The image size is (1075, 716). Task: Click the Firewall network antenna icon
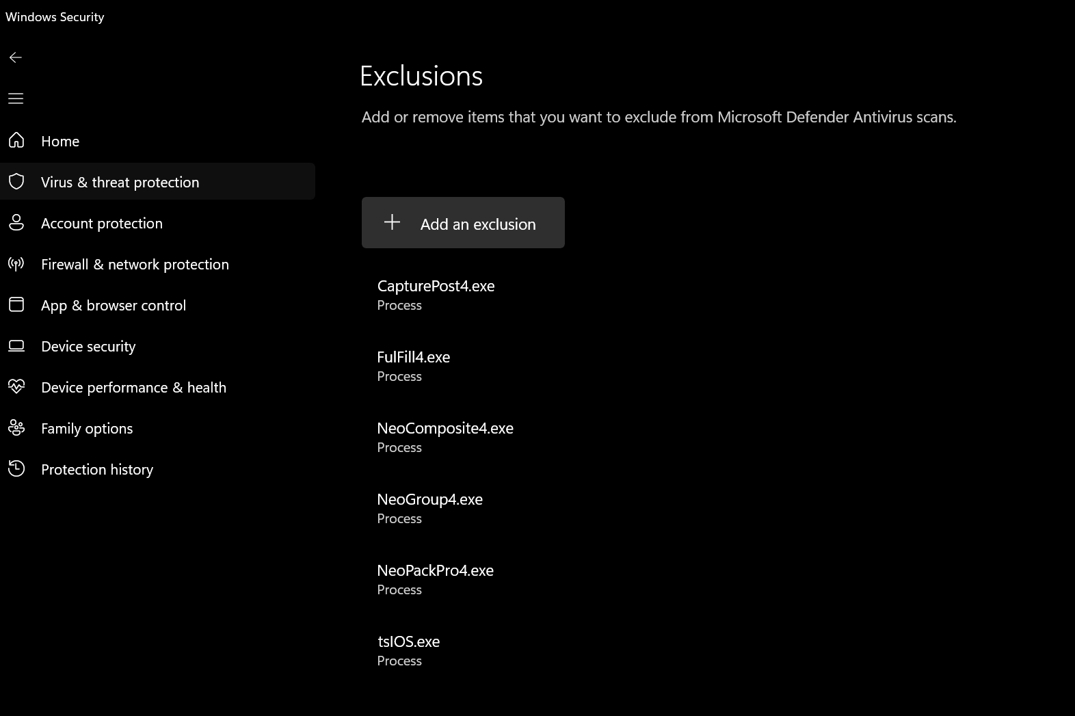tap(16, 263)
